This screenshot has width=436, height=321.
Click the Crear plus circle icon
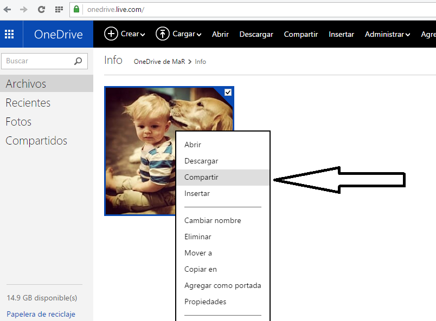point(111,34)
